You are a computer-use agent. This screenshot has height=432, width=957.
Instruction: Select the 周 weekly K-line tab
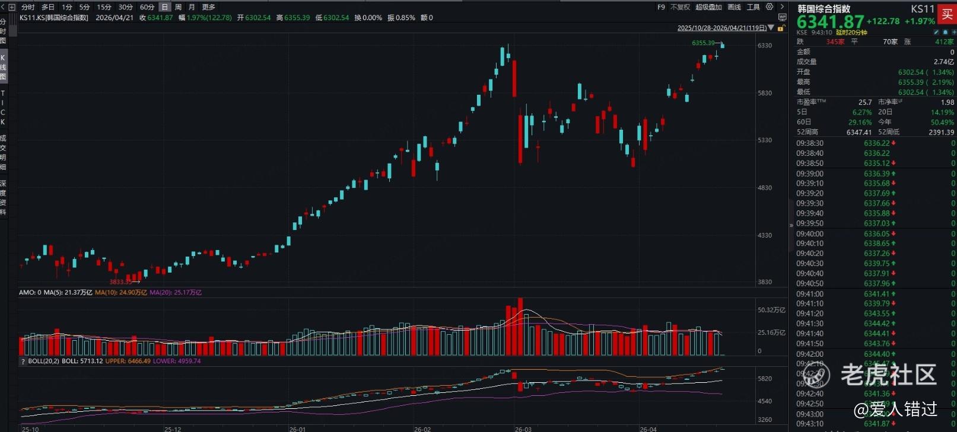point(178,7)
